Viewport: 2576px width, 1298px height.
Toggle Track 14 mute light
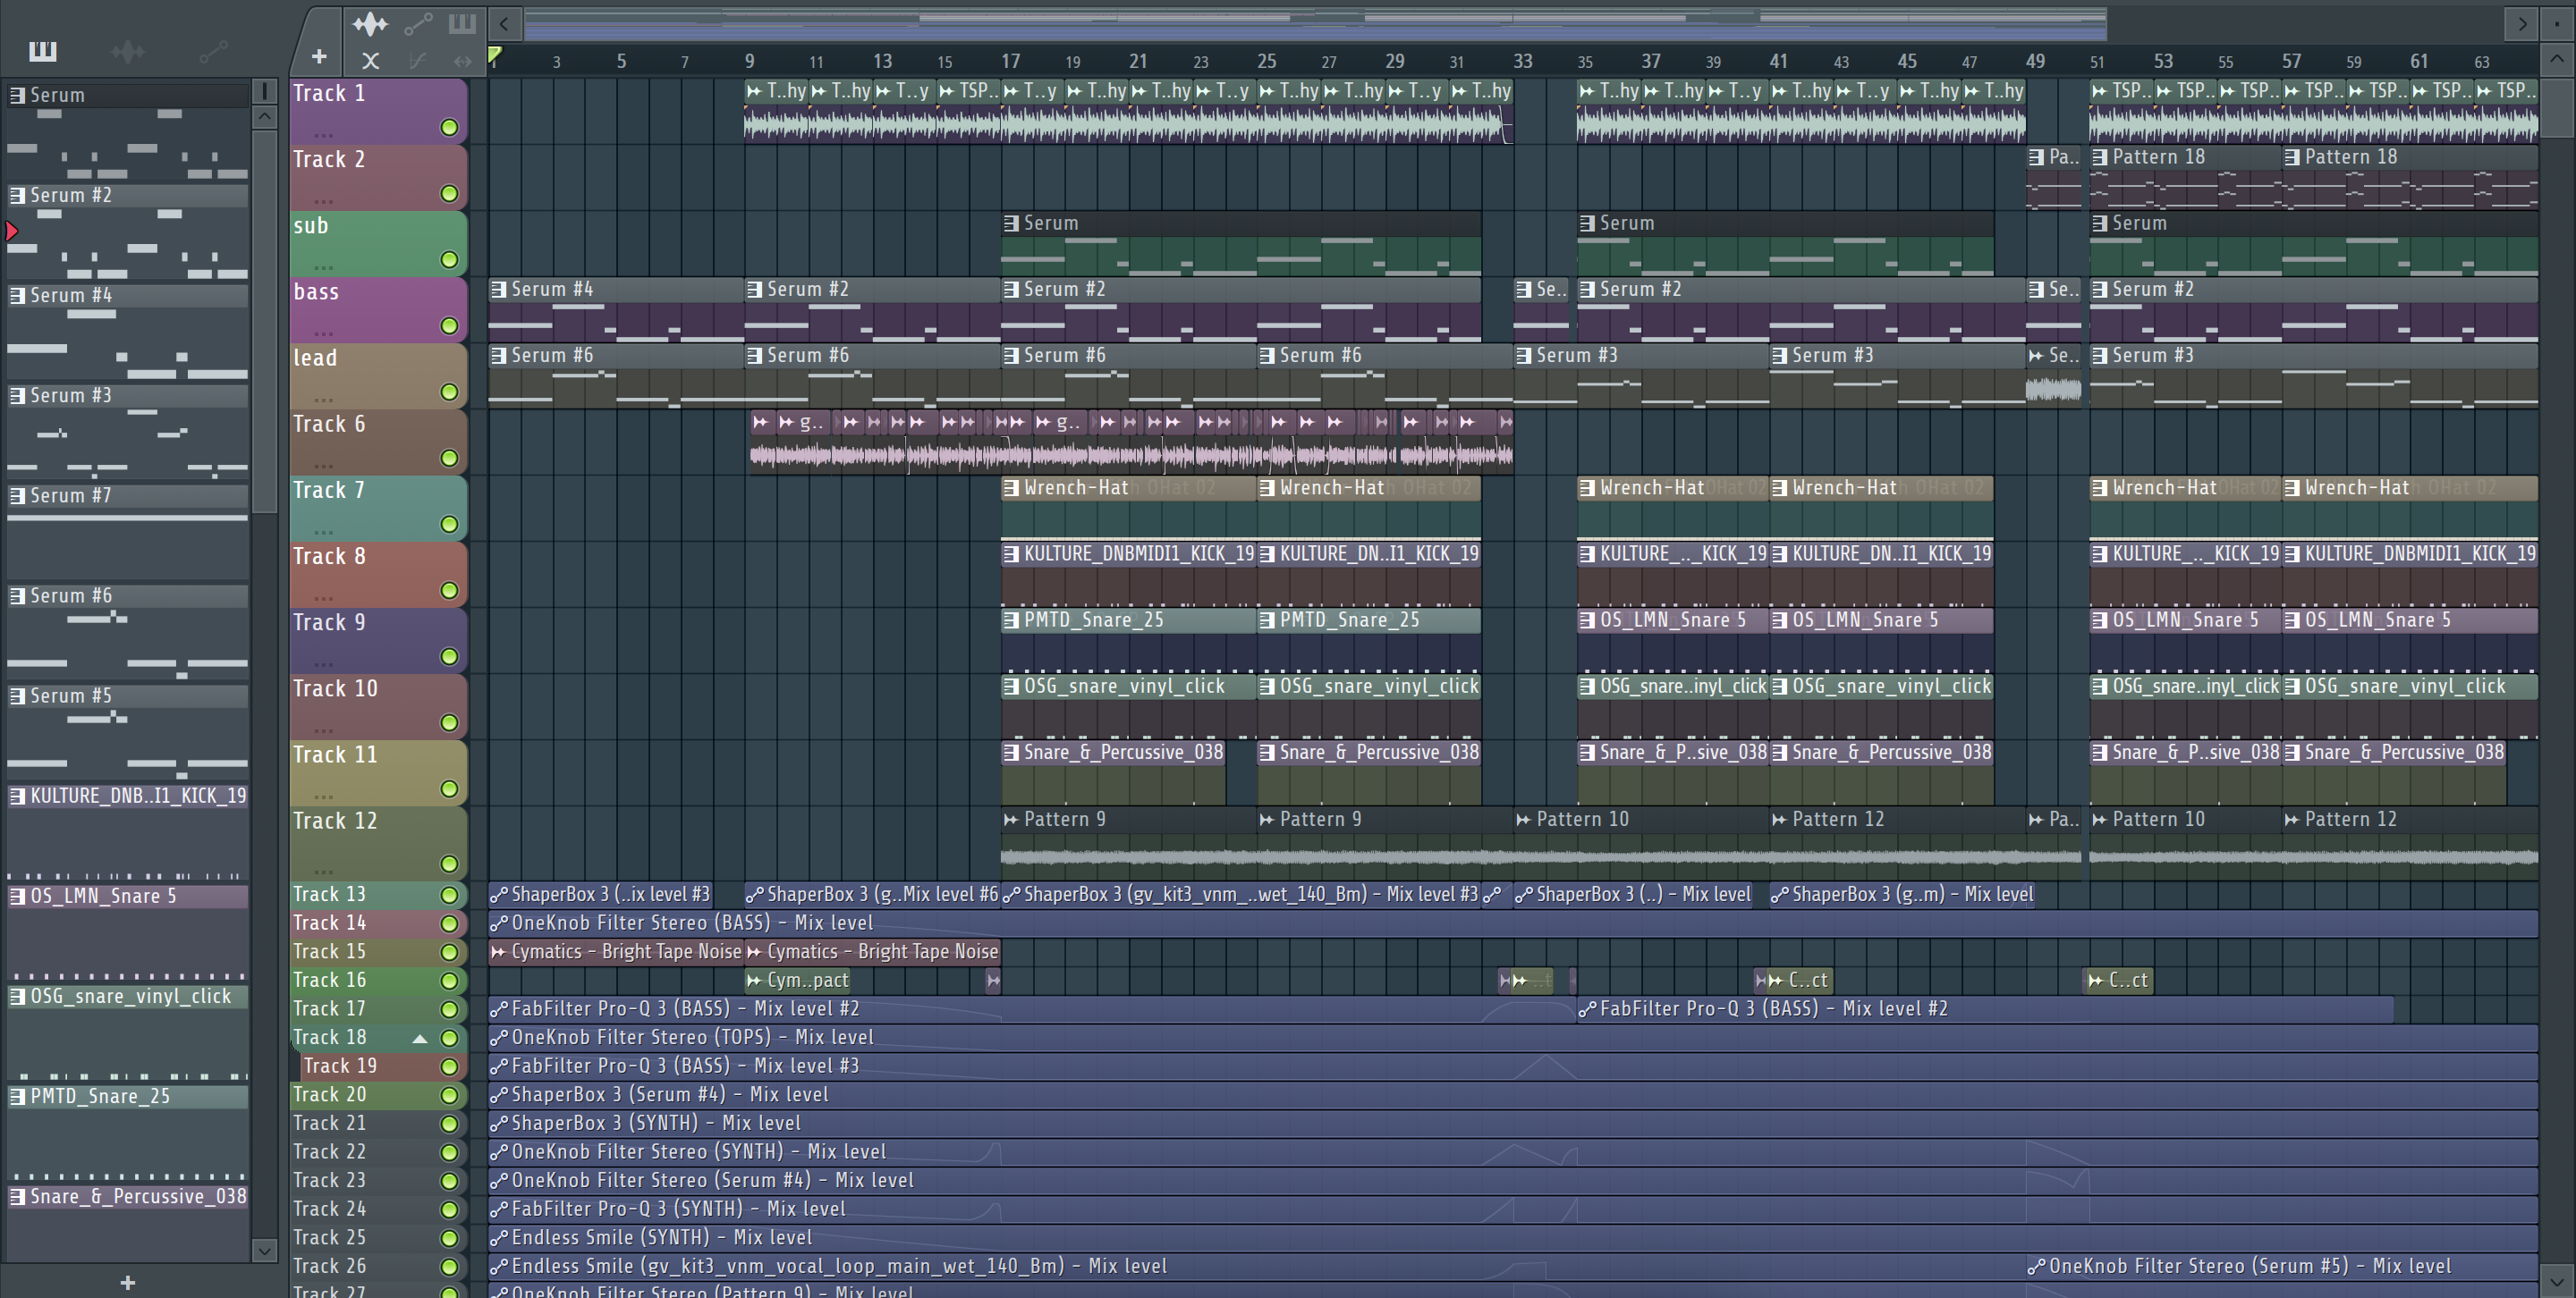(x=449, y=923)
